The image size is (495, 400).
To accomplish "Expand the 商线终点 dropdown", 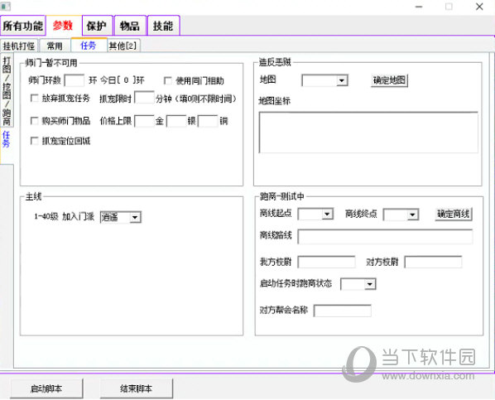I will [401, 214].
